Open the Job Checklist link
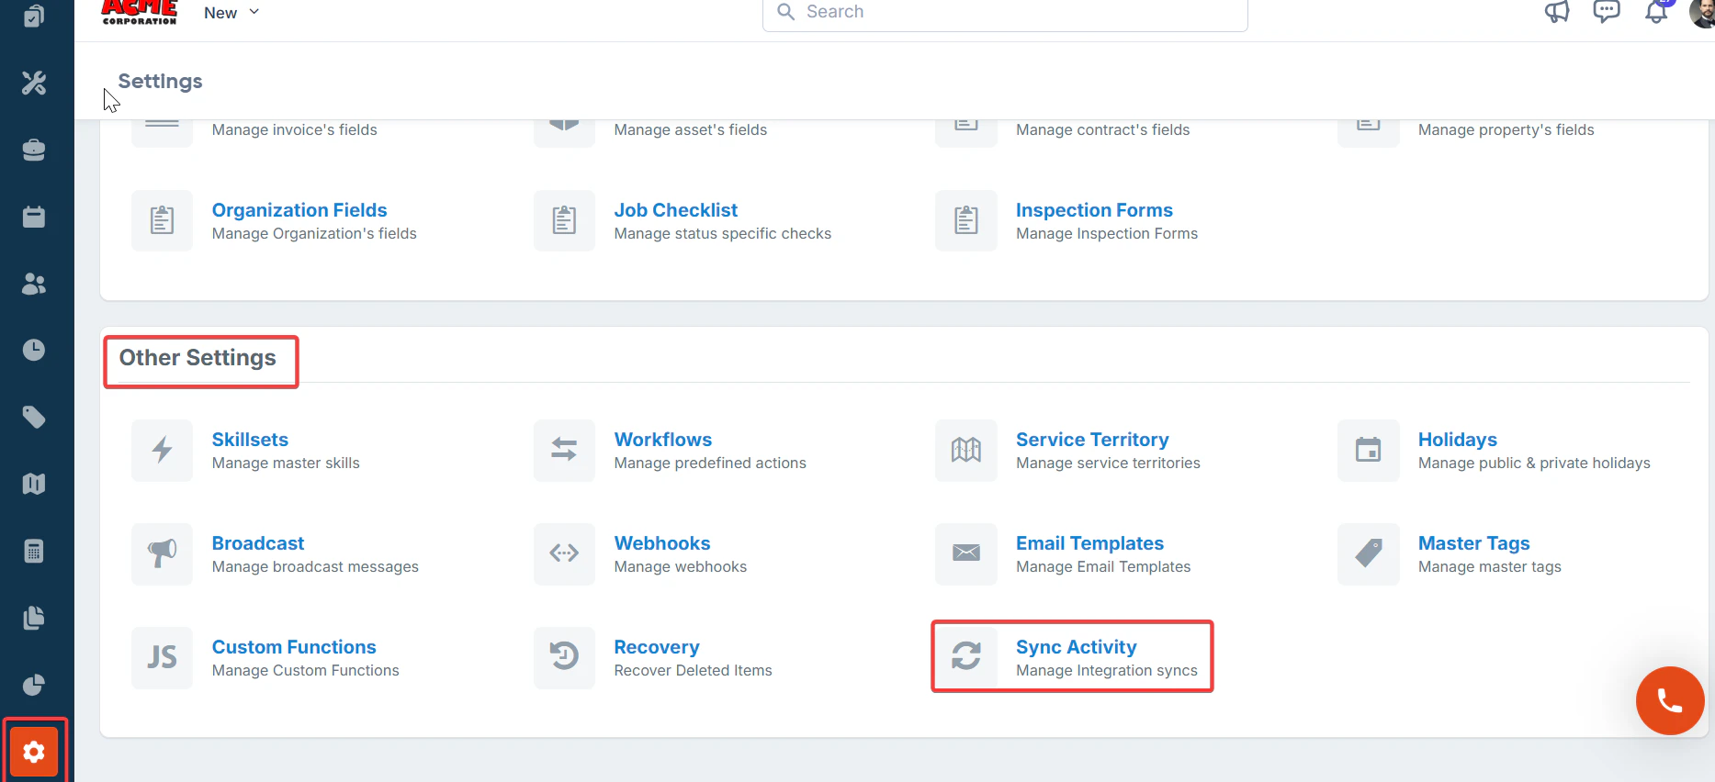 click(676, 210)
